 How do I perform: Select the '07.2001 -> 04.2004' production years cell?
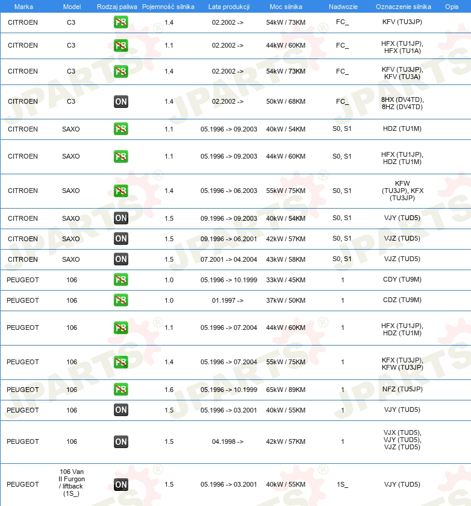(x=229, y=259)
